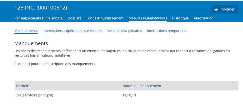Click the 1a,1b,1d manquement codes cell
The image size is (243, 108).
[x=129, y=95]
